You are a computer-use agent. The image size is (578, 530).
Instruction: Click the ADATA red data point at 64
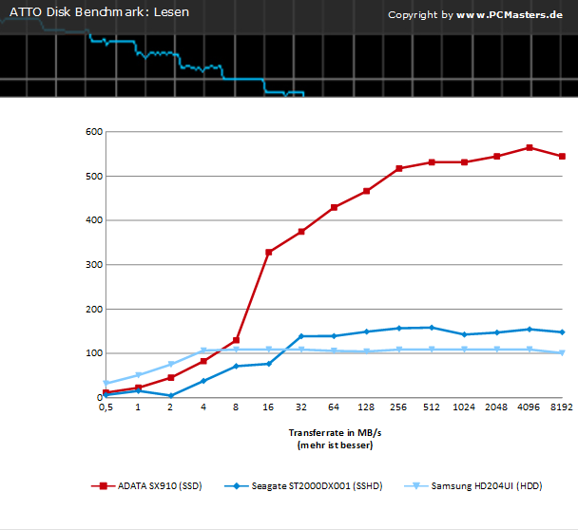pyautogui.click(x=334, y=208)
